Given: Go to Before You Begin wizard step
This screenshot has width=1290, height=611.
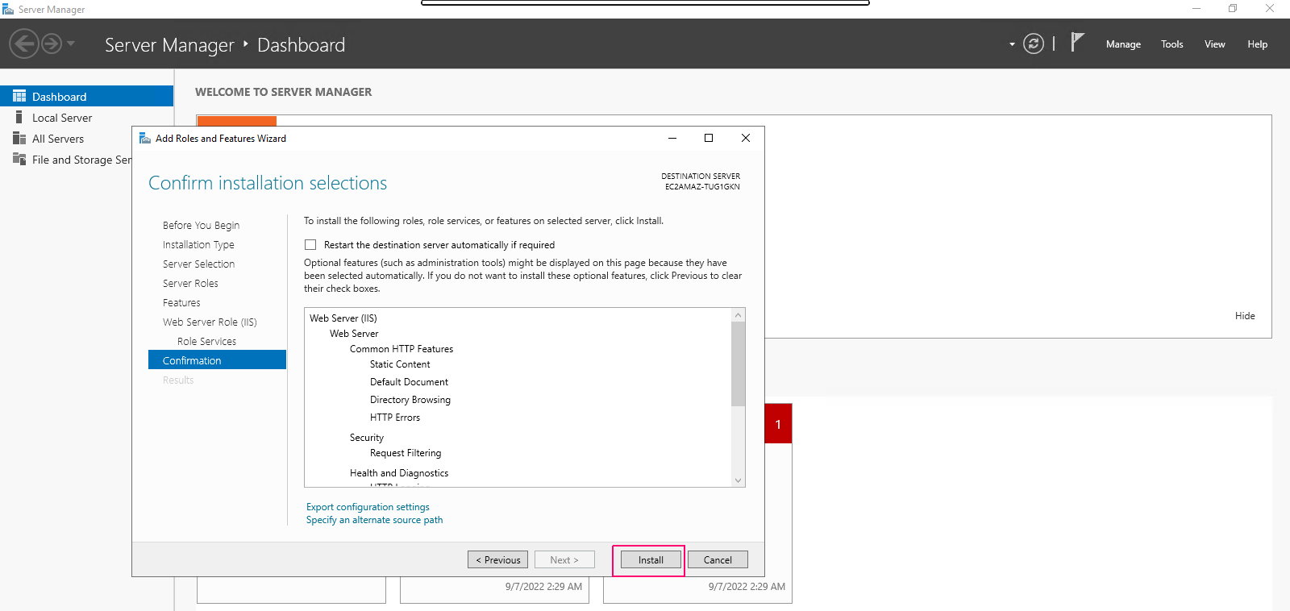Looking at the screenshot, I should (201, 225).
